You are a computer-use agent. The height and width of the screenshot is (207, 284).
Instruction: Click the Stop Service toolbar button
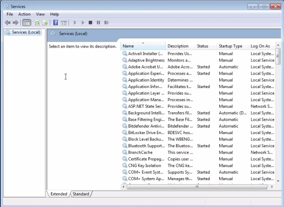90,23
